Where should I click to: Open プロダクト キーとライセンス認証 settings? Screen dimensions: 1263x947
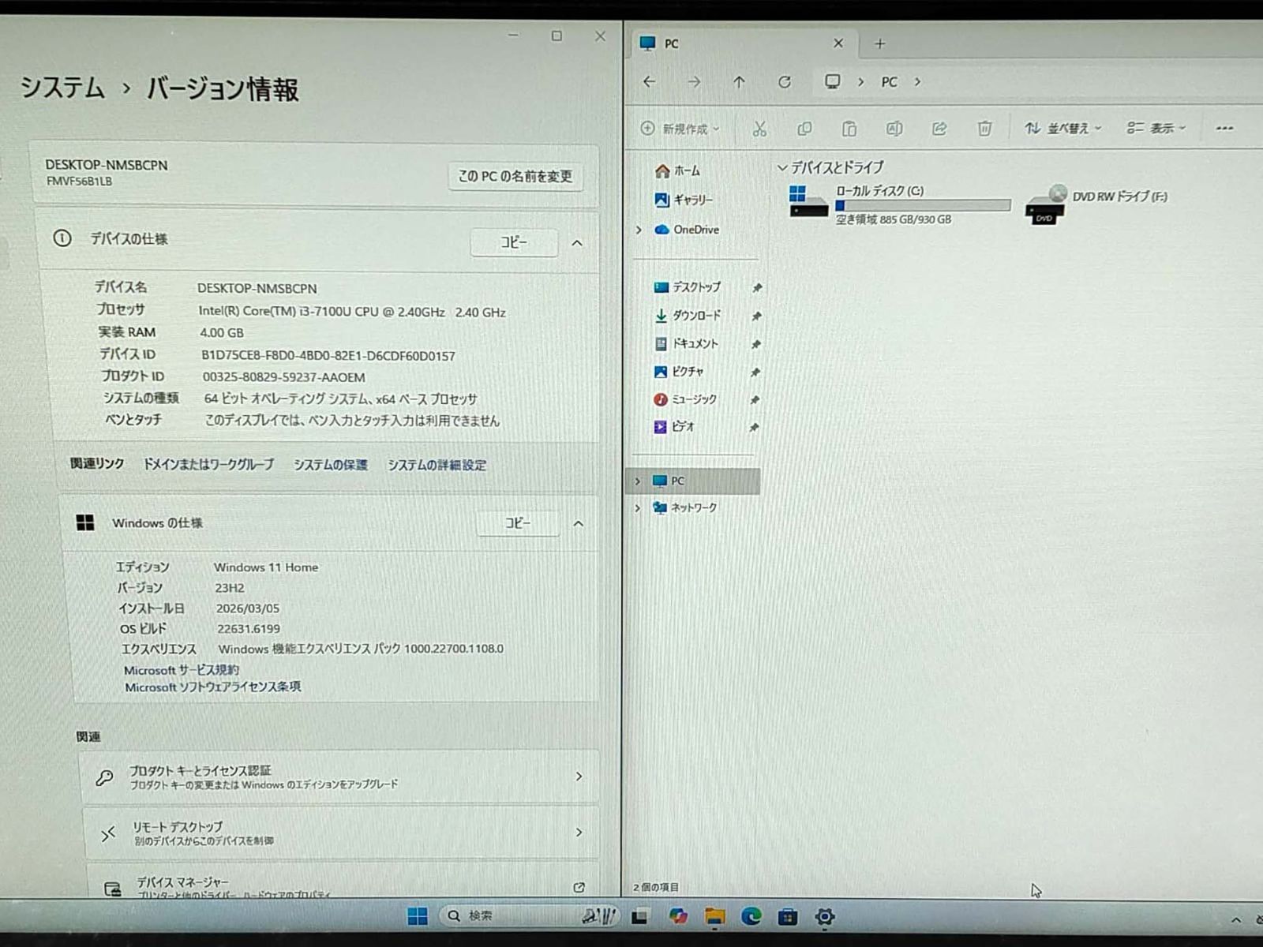tap(339, 777)
